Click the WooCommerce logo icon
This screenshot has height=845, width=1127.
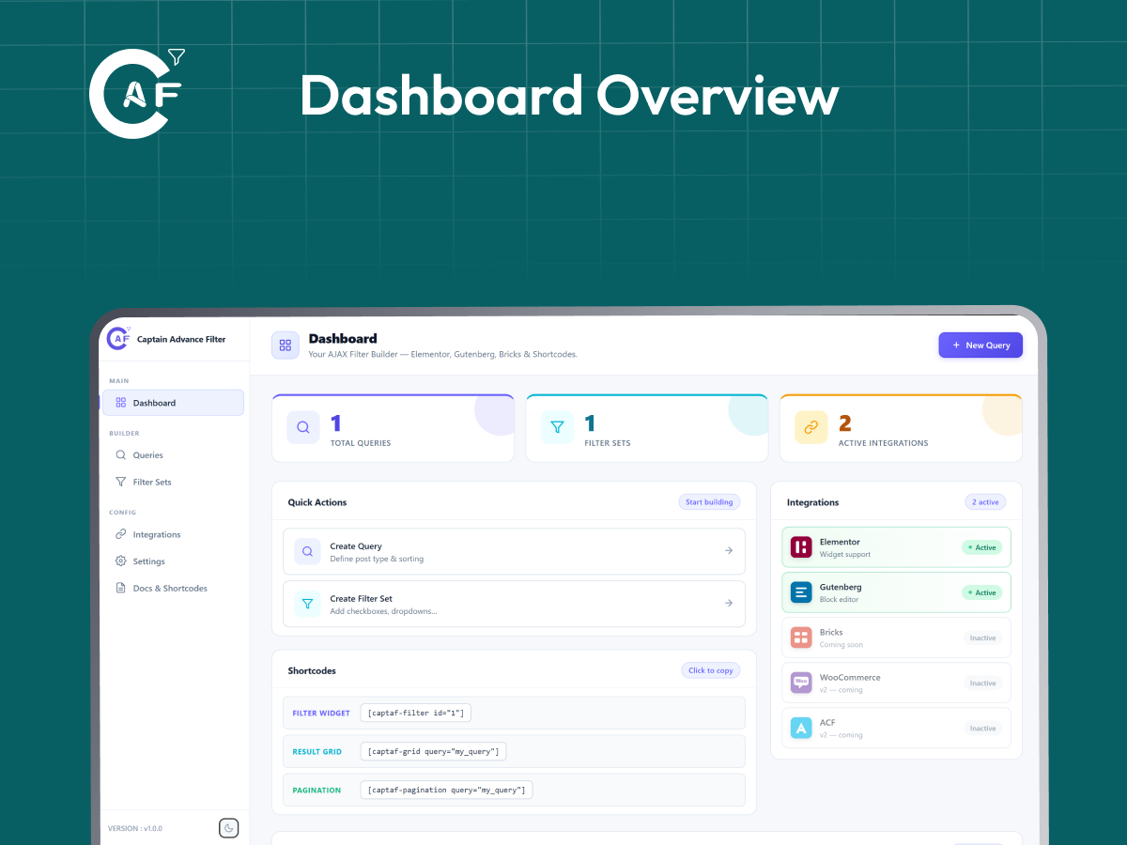[801, 683]
